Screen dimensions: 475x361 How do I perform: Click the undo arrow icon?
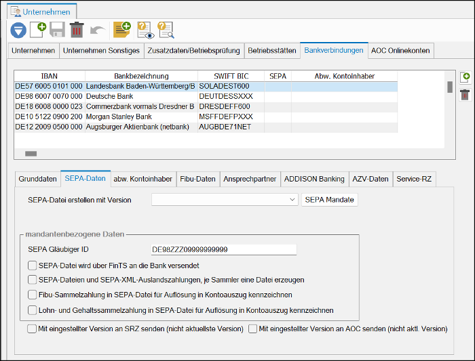[x=98, y=30]
